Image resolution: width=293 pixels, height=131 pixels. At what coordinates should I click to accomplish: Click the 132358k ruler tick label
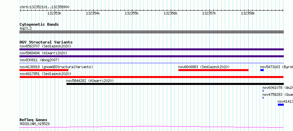point(248,13)
